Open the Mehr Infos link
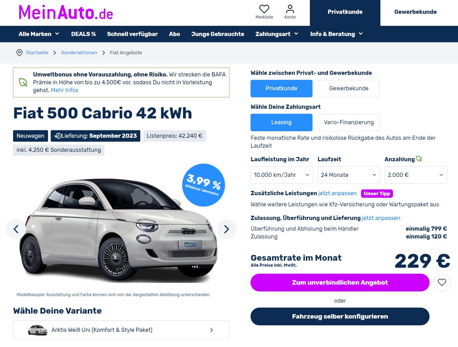 pyautogui.click(x=65, y=90)
